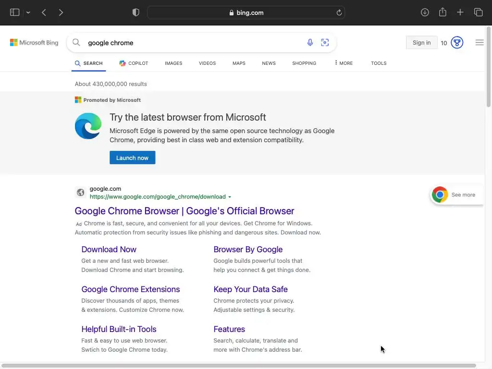492x369 pixels.
Task: Go forward with the forward arrow
Action: 61,12
